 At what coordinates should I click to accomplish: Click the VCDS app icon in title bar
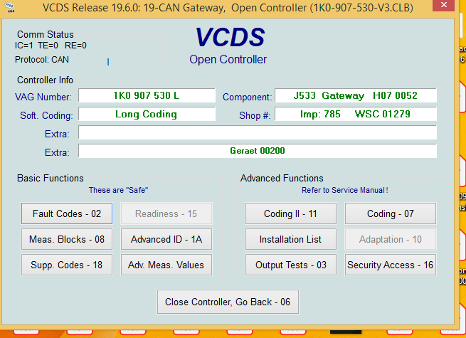pos(10,7)
